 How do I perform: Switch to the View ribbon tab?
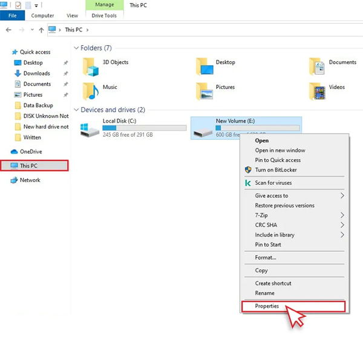pos(73,16)
